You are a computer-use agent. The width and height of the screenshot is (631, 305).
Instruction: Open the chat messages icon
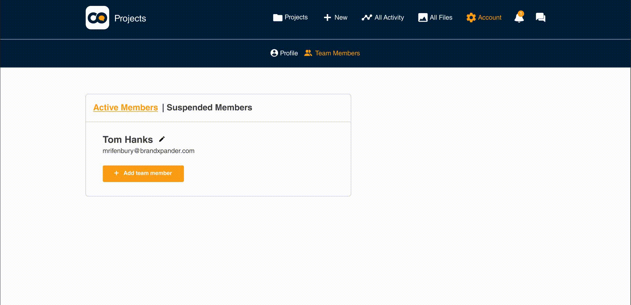pos(540,17)
